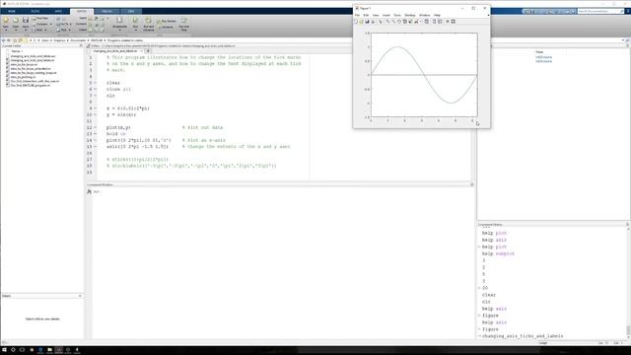This screenshot has height=355, width=631.
Task: Collapse the Details panel expander
Action: (80, 296)
